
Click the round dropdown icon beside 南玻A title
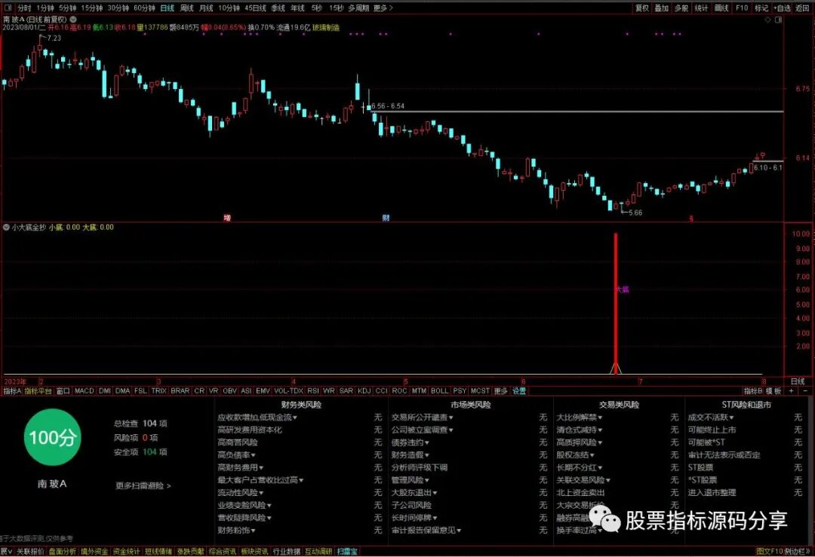click(73, 19)
